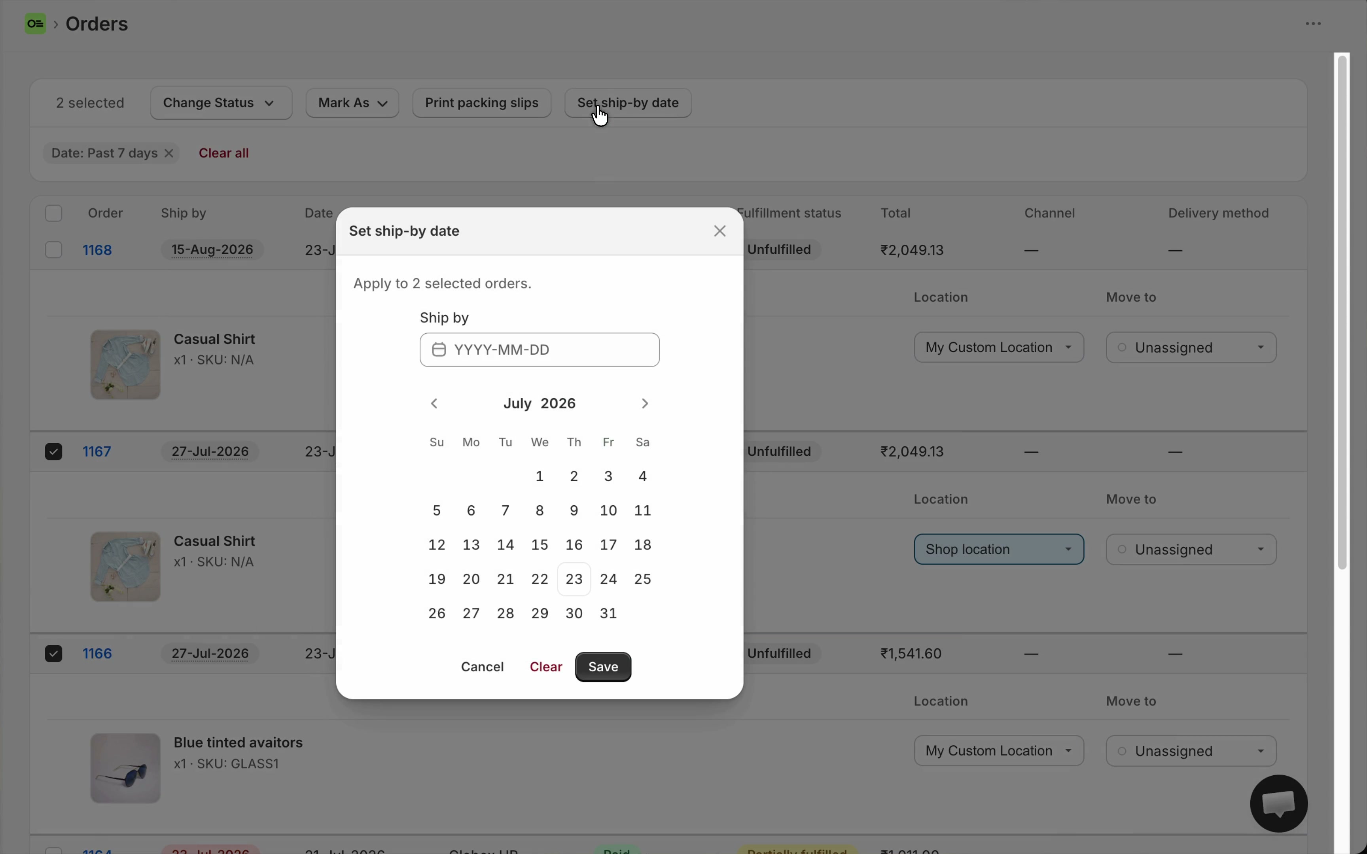Open order 1166 link
The image size is (1367, 854).
[97, 654]
